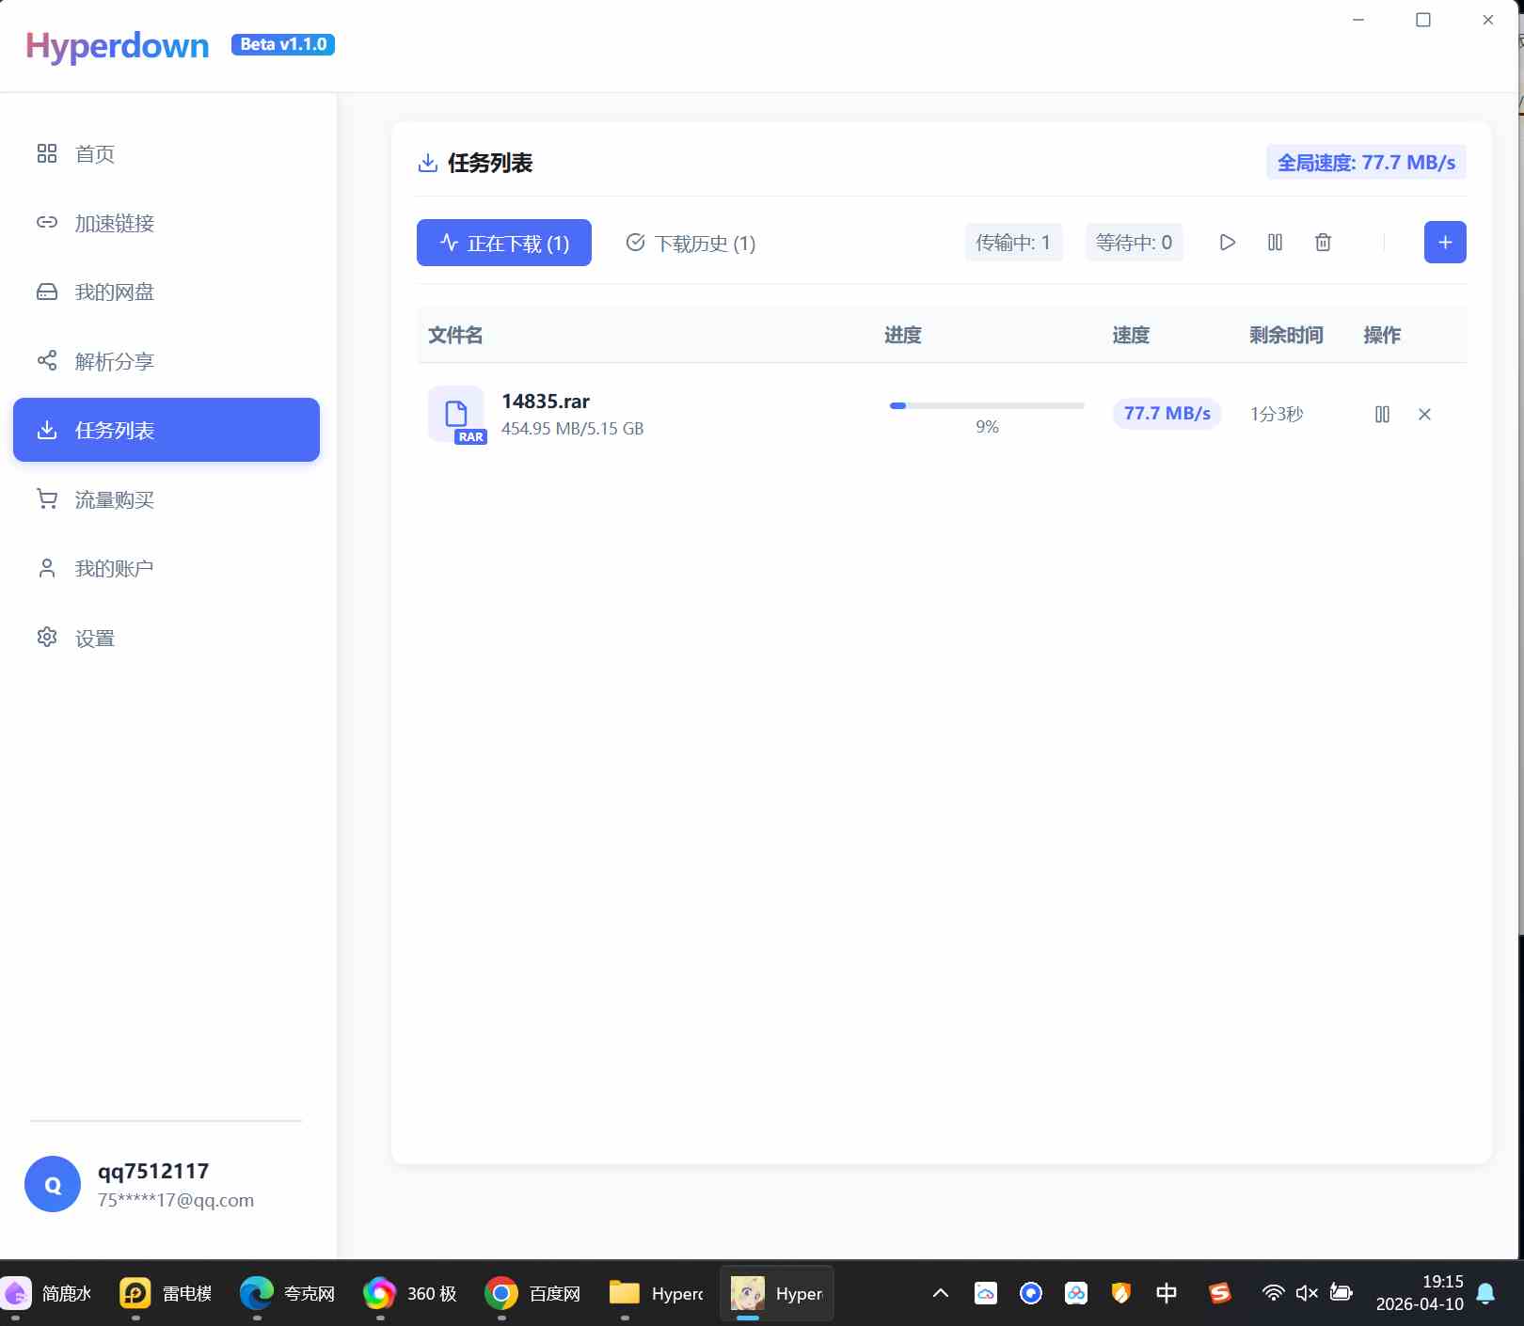The height and width of the screenshot is (1326, 1524).
Task: Switch to the 正在下载 tab
Action: [503, 243]
